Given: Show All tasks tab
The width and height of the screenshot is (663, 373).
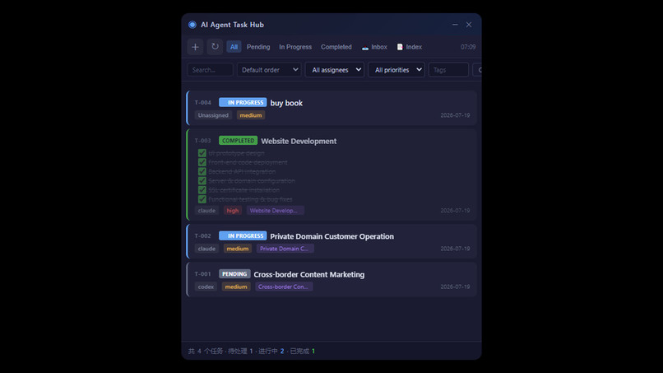Looking at the screenshot, I should click(234, 47).
